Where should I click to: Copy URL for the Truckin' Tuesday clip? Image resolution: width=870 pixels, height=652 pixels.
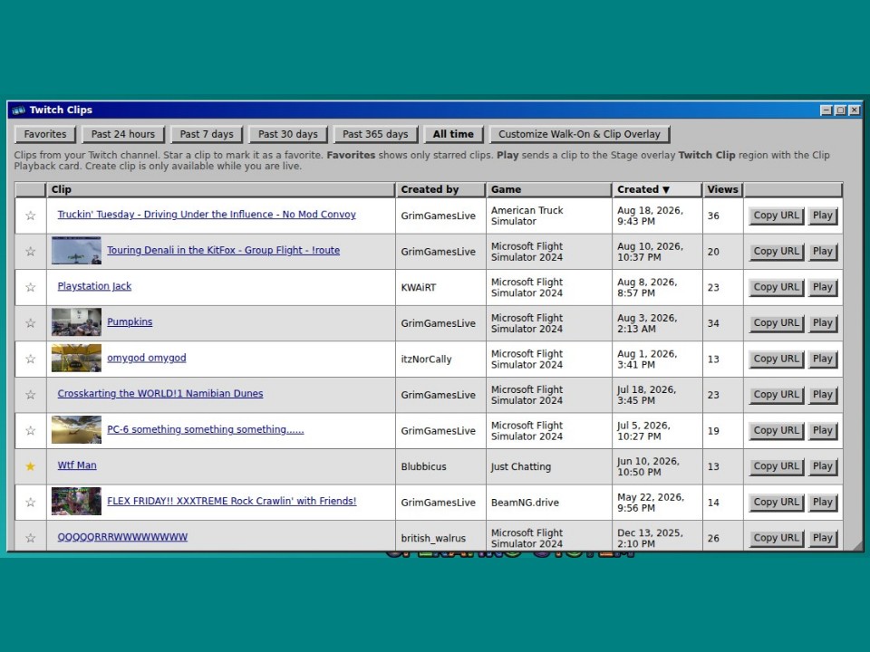pos(777,216)
